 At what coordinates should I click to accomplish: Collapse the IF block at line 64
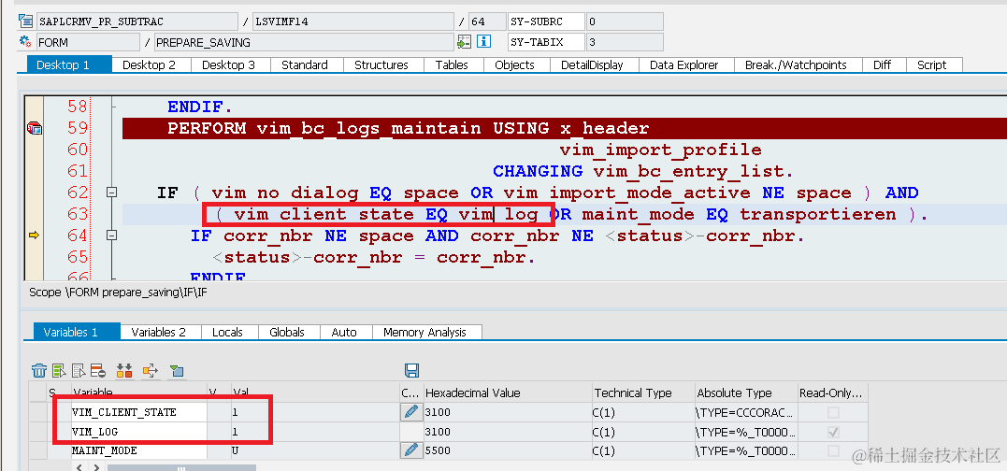click(112, 235)
